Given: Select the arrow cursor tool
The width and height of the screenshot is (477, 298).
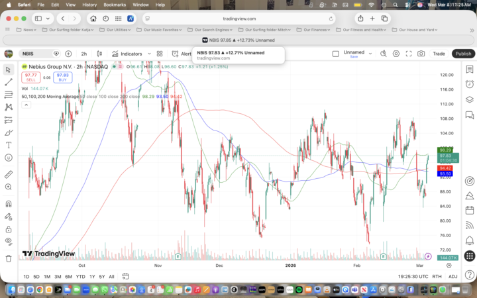Looking at the screenshot, I should (9, 70).
